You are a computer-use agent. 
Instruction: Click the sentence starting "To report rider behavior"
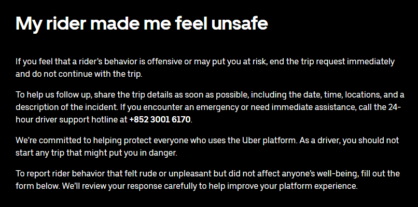click(207, 180)
